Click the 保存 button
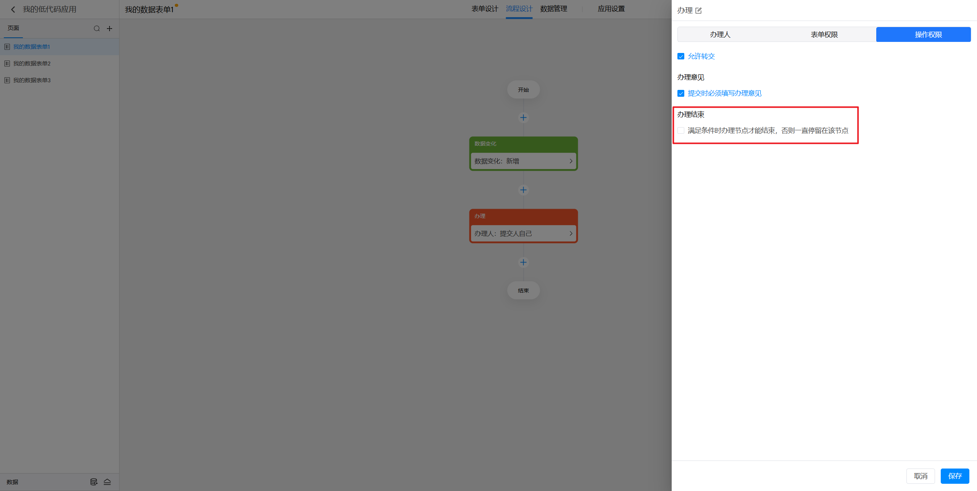Image resolution: width=977 pixels, height=491 pixels. coord(954,476)
